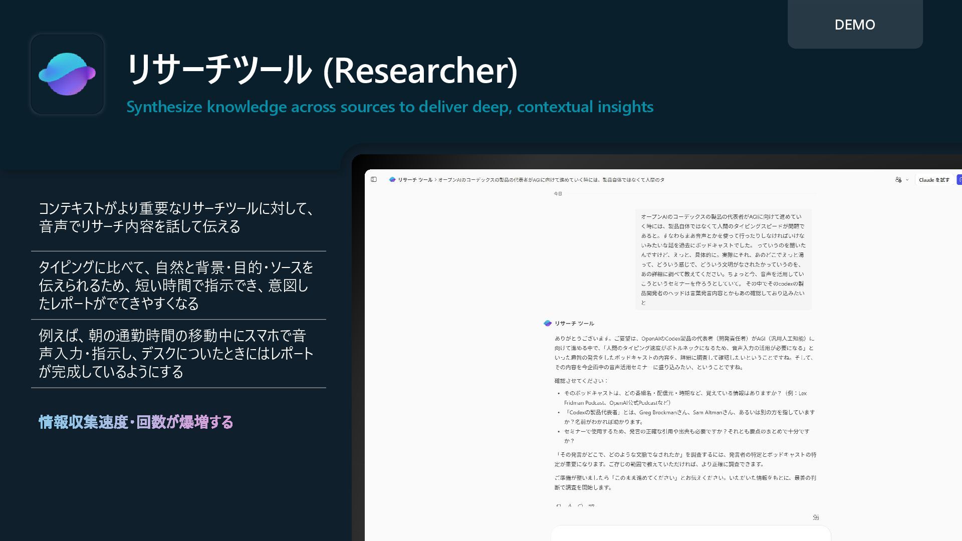Toggle the sidebar panel icon in the header
The width and height of the screenshot is (962, 541).
(374, 179)
